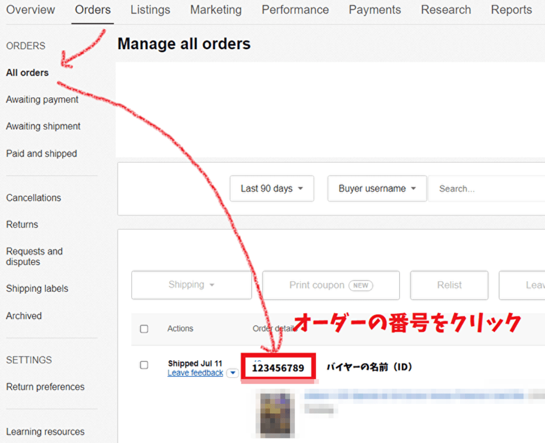The width and height of the screenshot is (545, 443).
Task: Go to the Marketing tab
Action: (216, 10)
